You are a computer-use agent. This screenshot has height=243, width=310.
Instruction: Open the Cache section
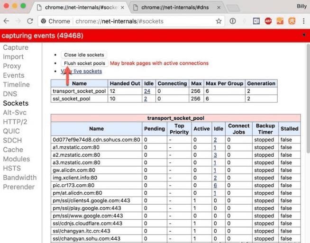13,150
